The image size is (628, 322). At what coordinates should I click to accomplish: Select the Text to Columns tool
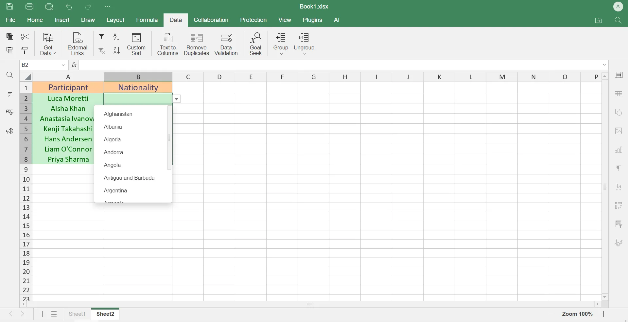pyautogui.click(x=168, y=44)
